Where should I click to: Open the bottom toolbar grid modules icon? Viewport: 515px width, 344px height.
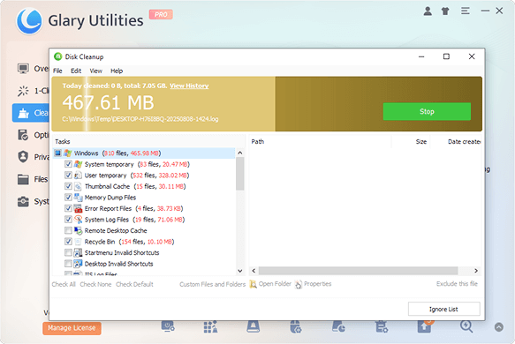tap(210, 326)
